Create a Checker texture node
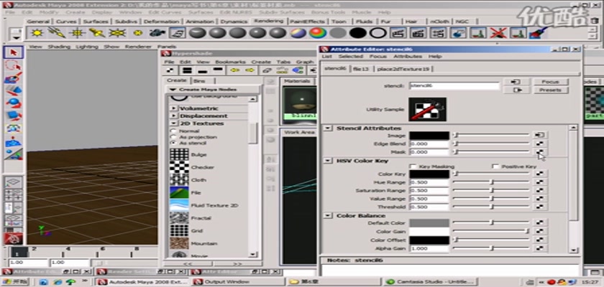Image resolution: width=604 pixels, height=287 pixels. (x=179, y=167)
